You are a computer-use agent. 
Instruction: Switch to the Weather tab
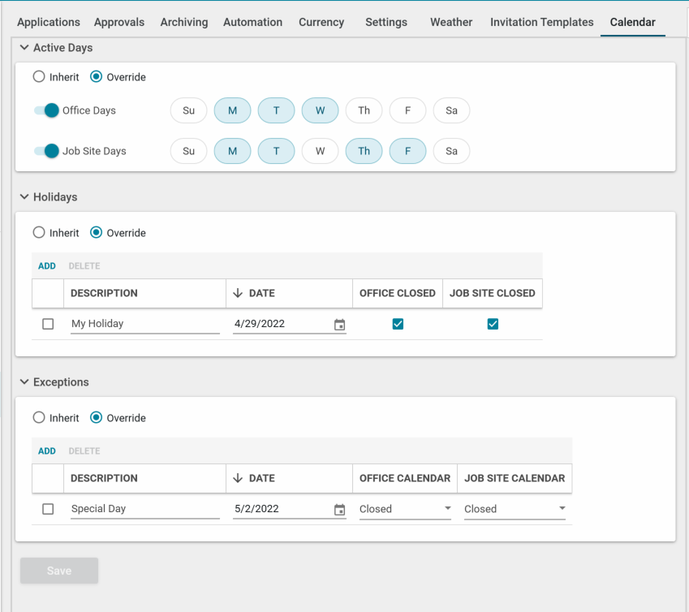click(x=451, y=22)
